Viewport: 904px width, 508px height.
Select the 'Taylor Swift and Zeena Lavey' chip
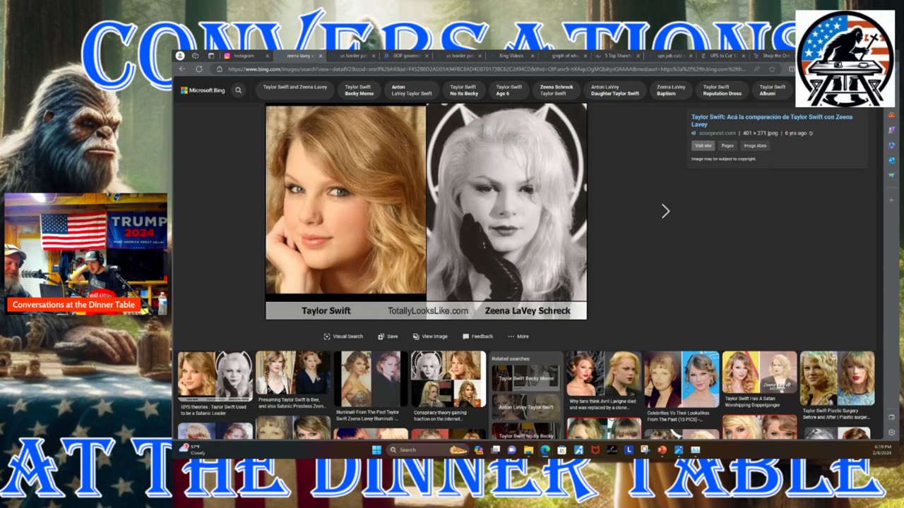tap(295, 90)
